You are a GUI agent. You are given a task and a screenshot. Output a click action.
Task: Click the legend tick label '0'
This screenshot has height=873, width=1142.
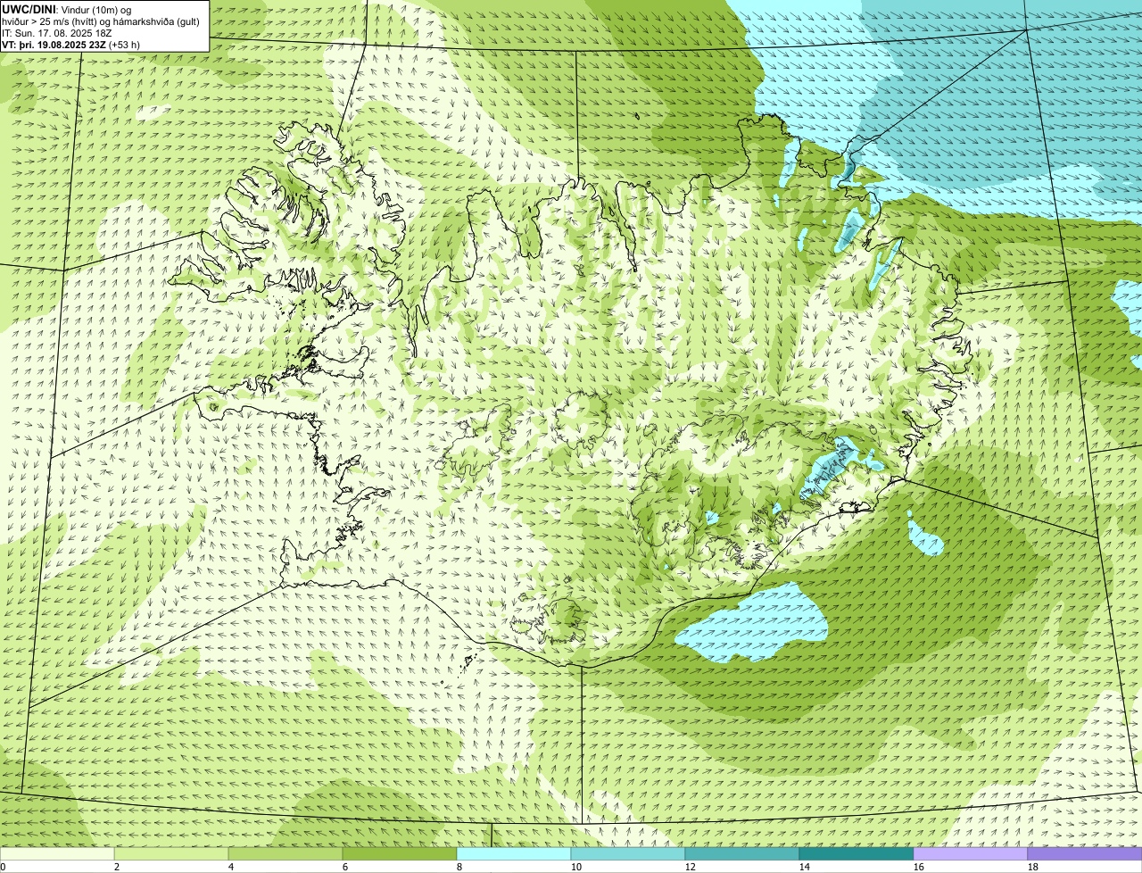[x=3, y=867]
